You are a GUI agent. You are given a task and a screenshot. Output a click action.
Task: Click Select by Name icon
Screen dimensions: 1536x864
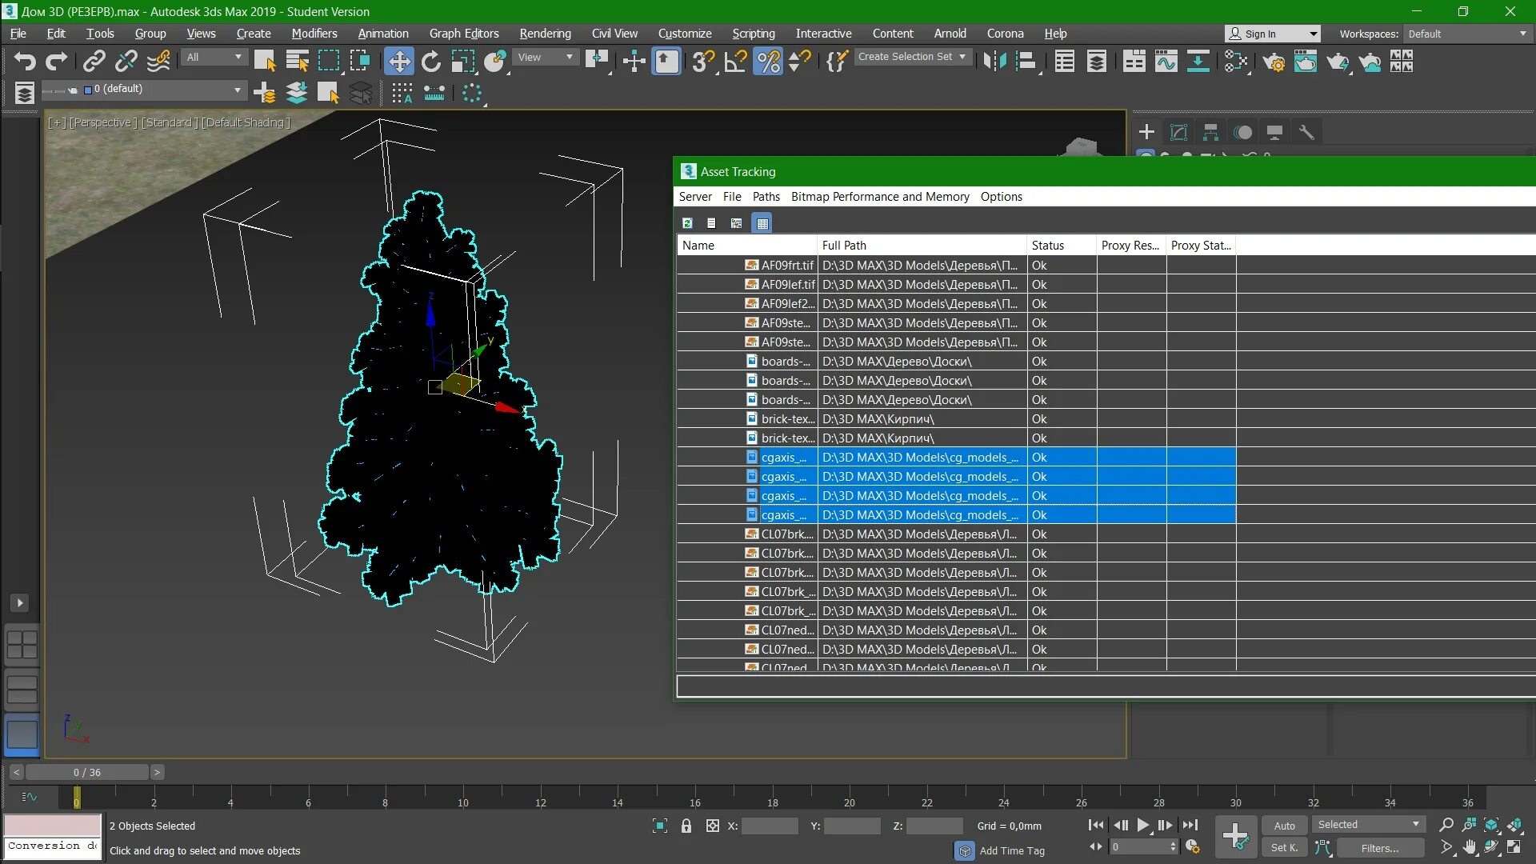point(297,62)
